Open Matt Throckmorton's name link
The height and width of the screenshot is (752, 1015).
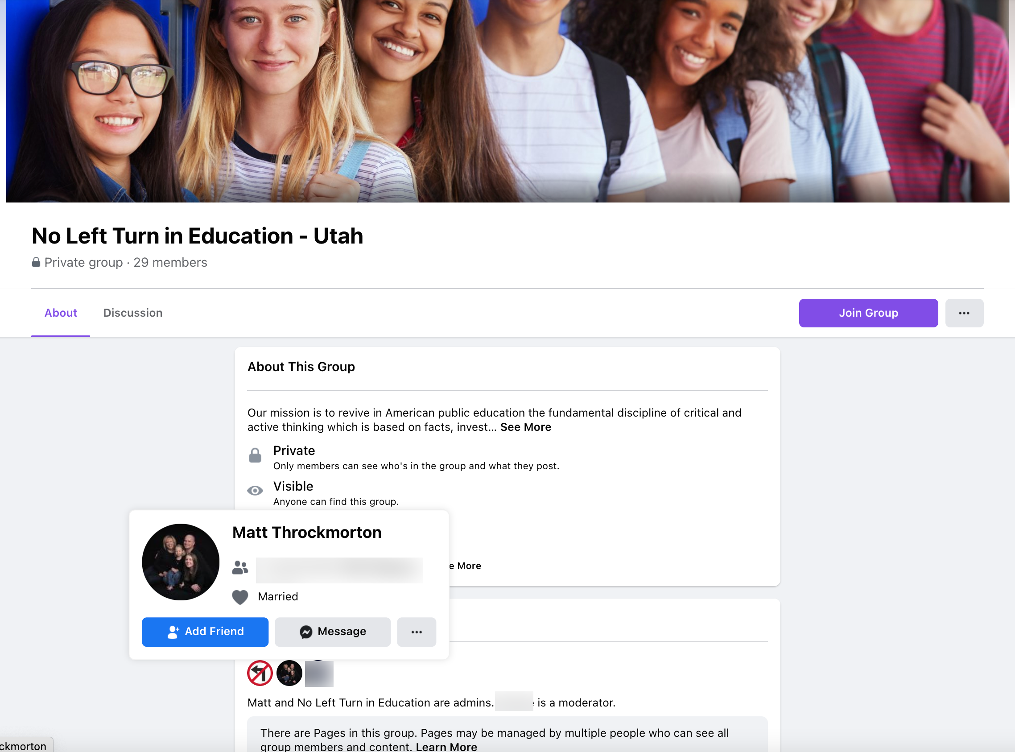(307, 533)
